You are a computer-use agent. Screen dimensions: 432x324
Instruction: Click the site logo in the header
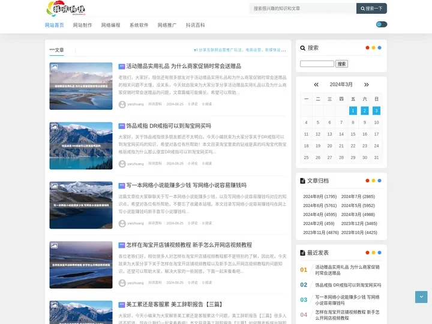coord(66,9)
